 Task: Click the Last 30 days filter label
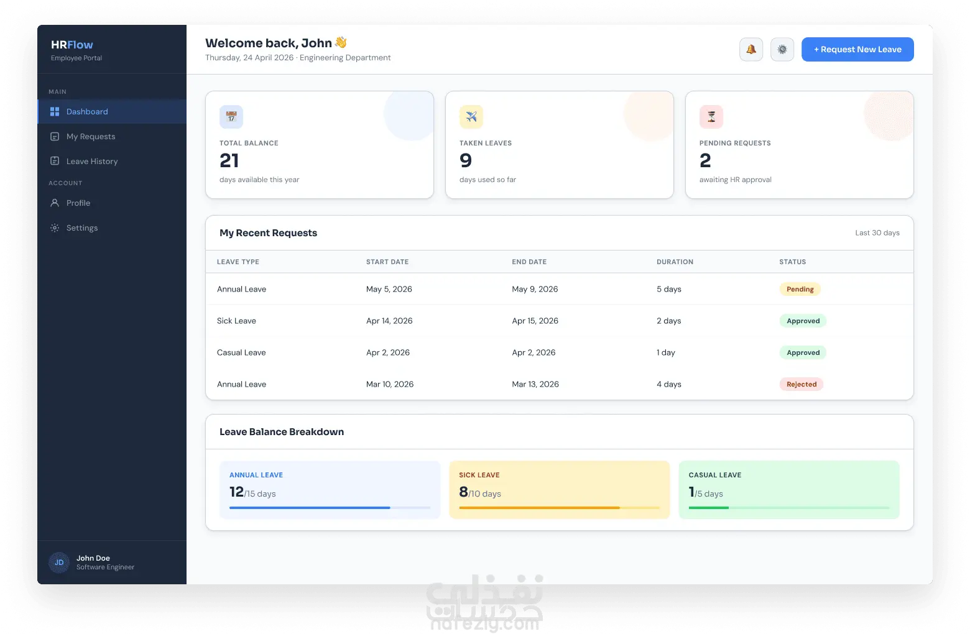coord(877,232)
